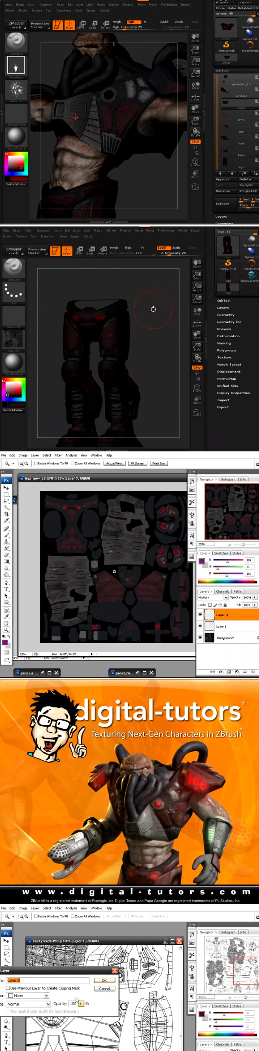Click Rotate shelf icon in the armor ZBrush window

105,25
